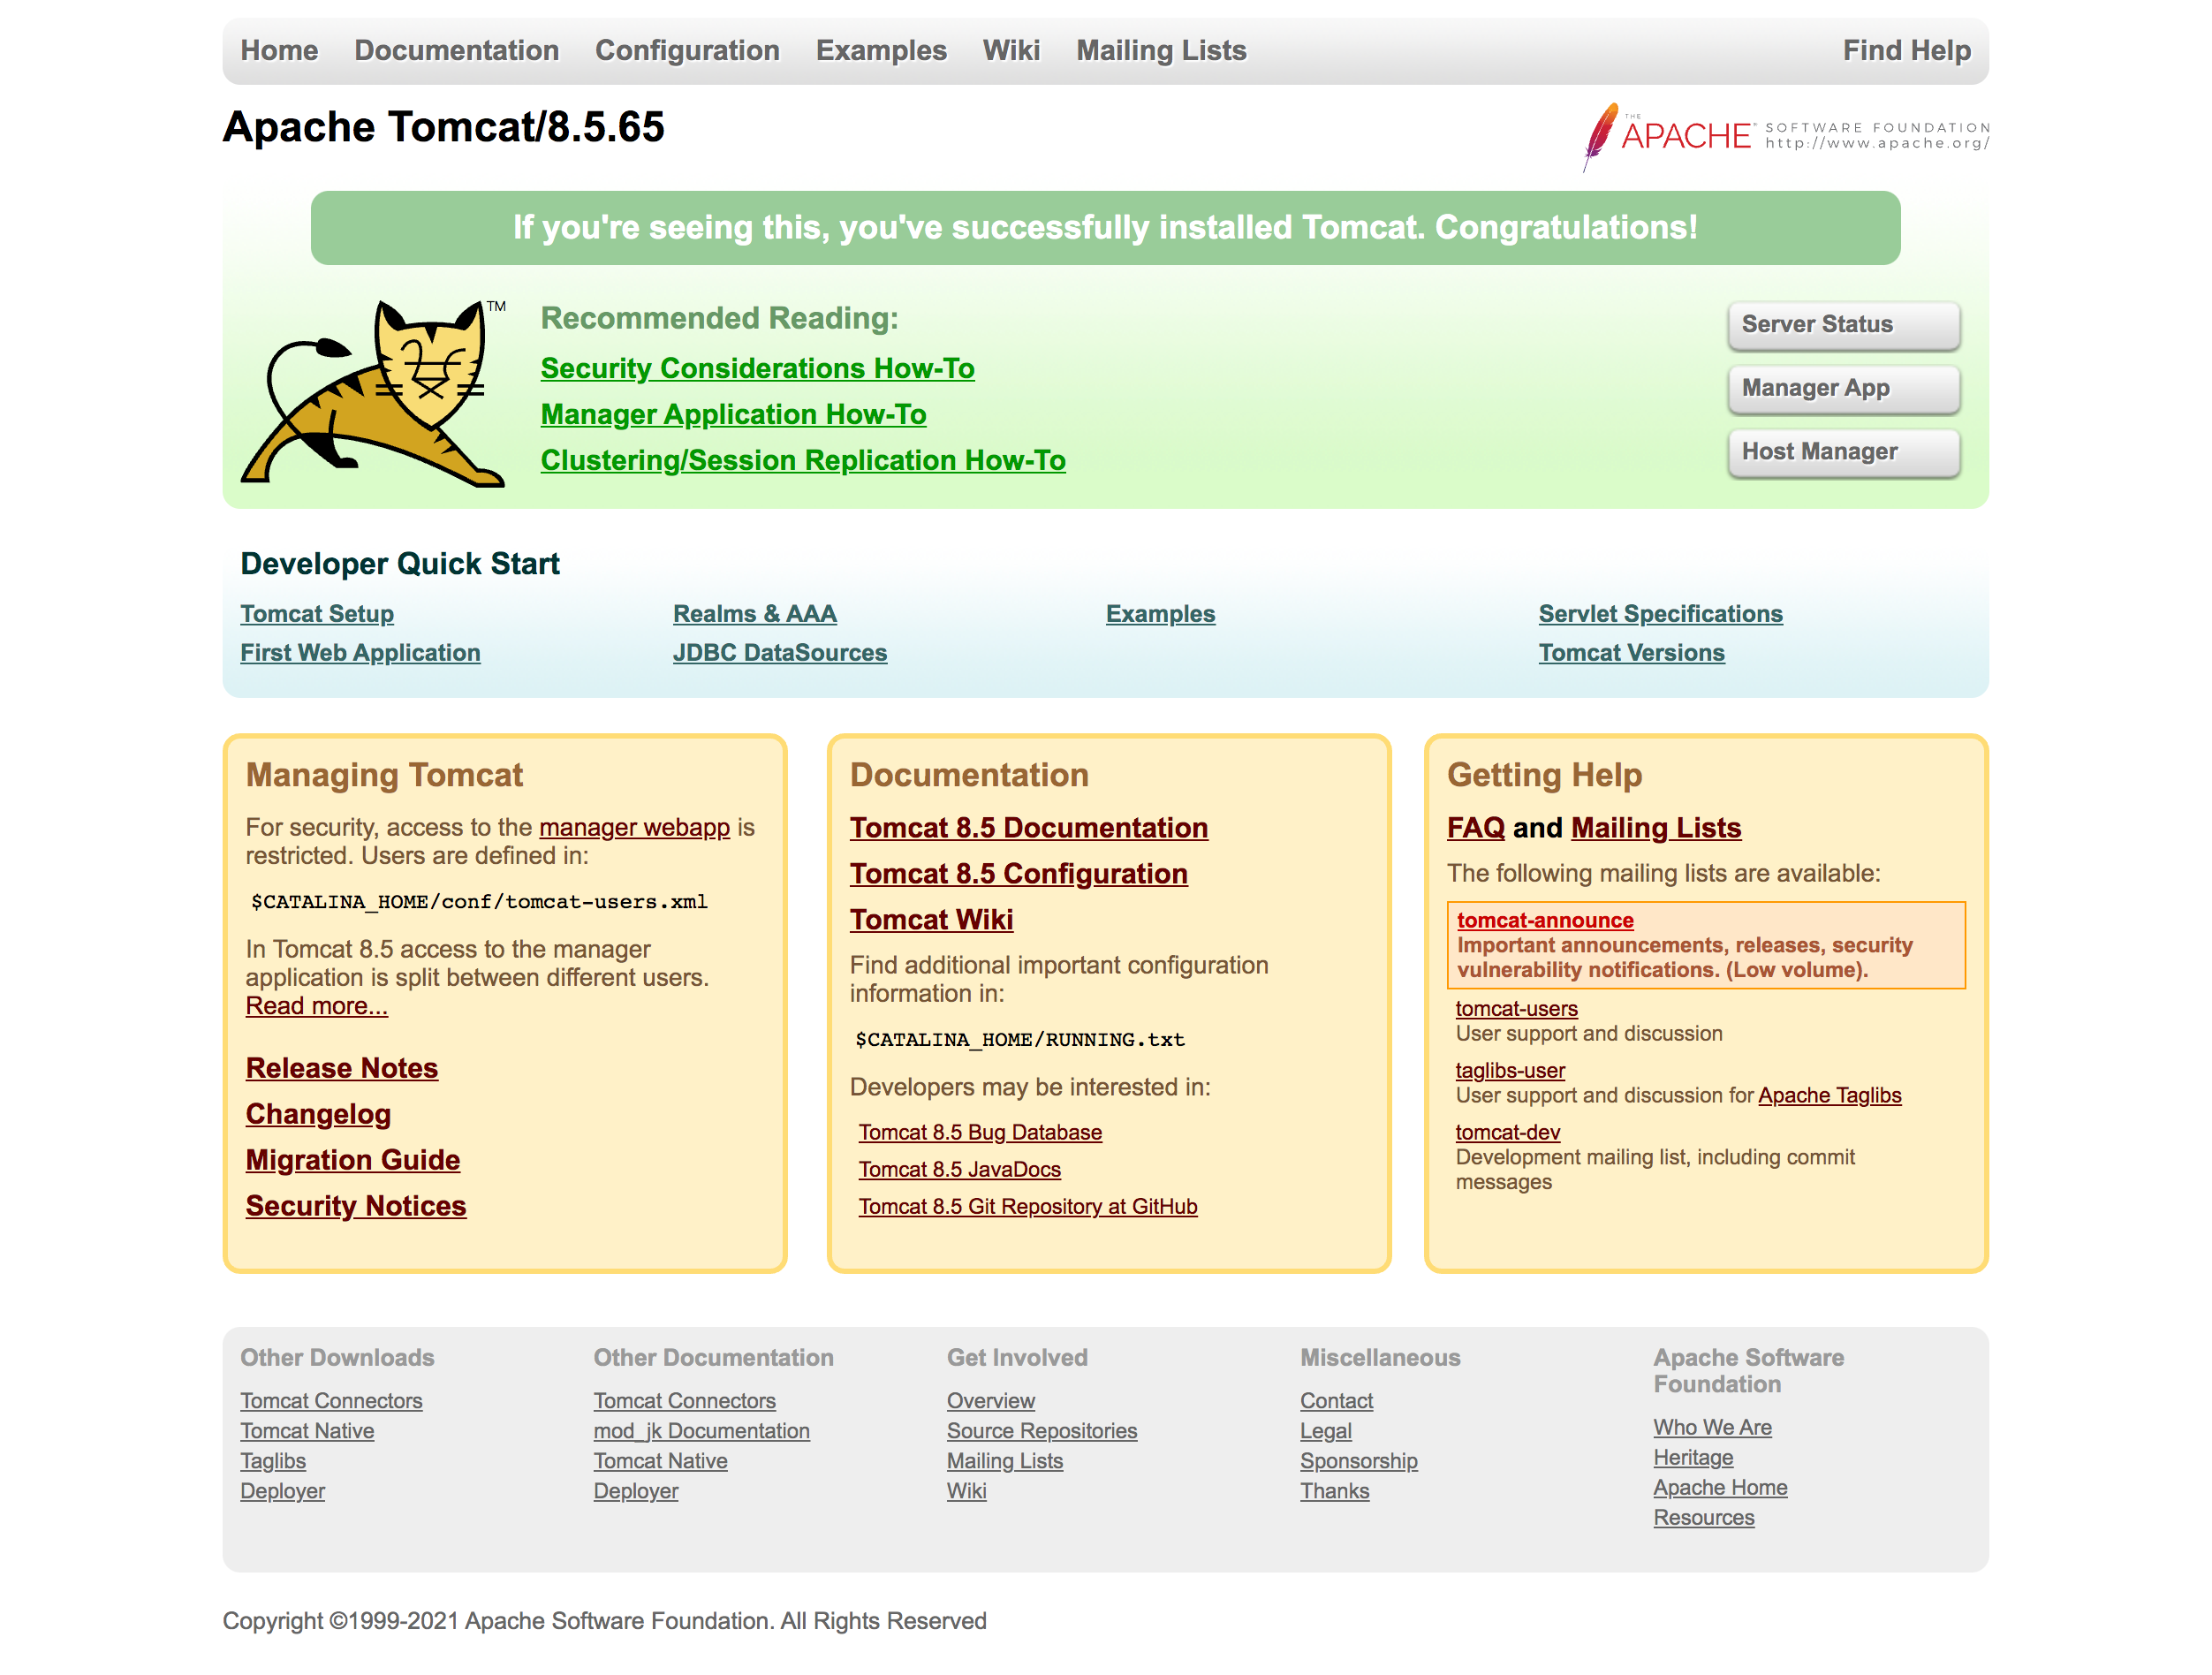The image size is (2212, 1675).
Task: Open Contact under Miscellaneous
Action: (x=1336, y=1400)
